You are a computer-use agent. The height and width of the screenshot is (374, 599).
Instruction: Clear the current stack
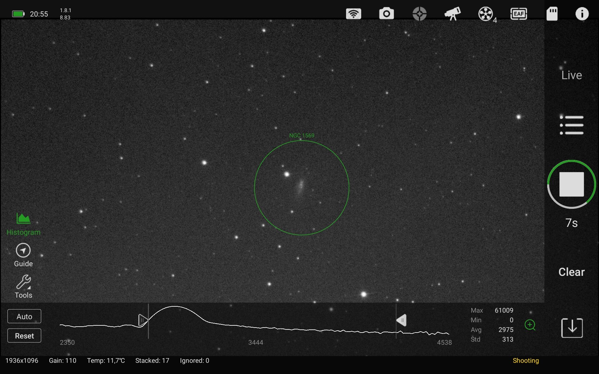[x=571, y=272]
